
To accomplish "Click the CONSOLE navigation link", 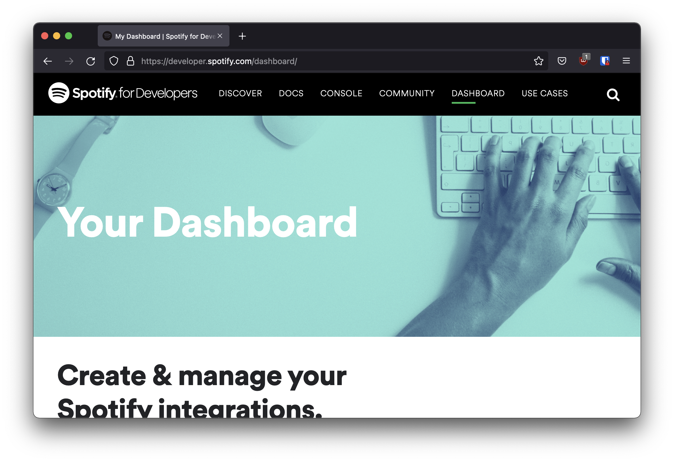I will [341, 93].
